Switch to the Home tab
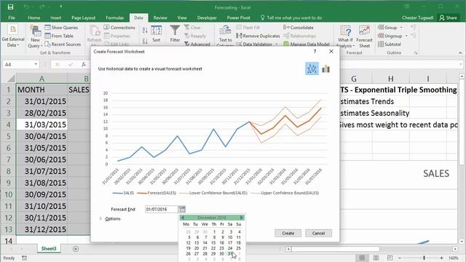The height and width of the screenshot is (262, 466). click(x=34, y=17)
